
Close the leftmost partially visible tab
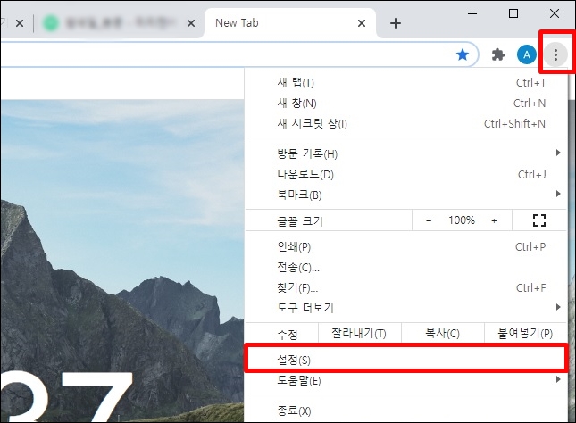pyautogui.click(x=20, y=23)
